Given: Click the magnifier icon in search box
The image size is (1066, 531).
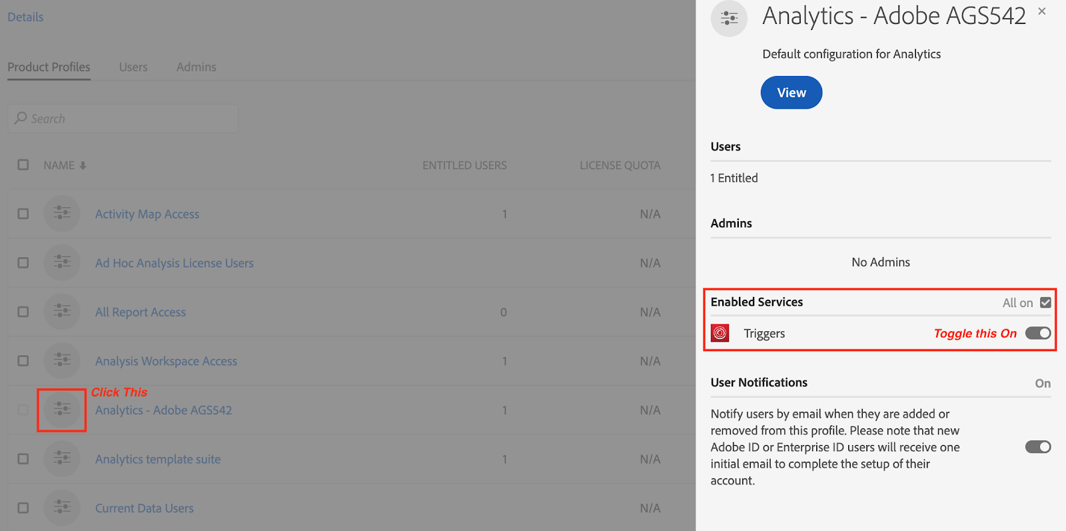Looking at the screenshot, I should point(21,118).
